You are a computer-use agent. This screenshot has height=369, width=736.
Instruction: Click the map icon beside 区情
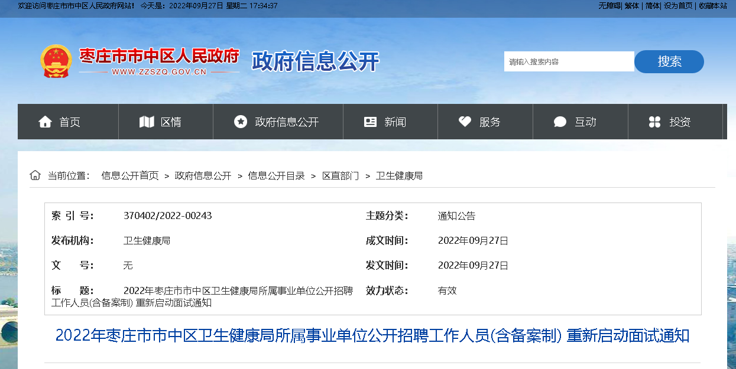tap(147, 122)
